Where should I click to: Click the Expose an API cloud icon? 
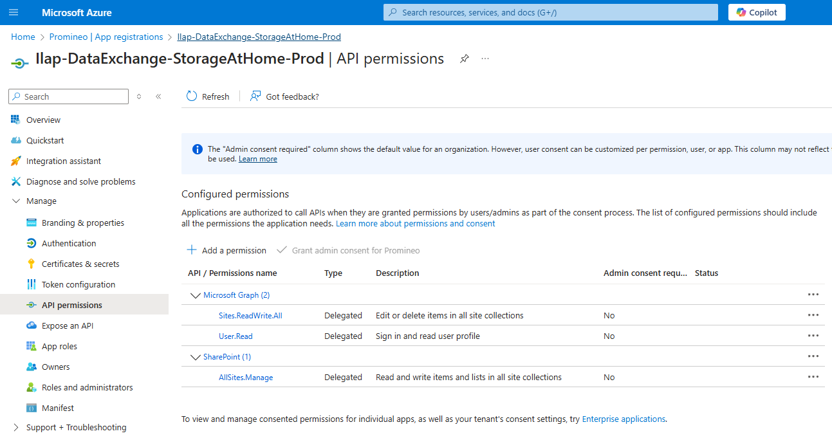pyautogui.click(x=31, y=325)
